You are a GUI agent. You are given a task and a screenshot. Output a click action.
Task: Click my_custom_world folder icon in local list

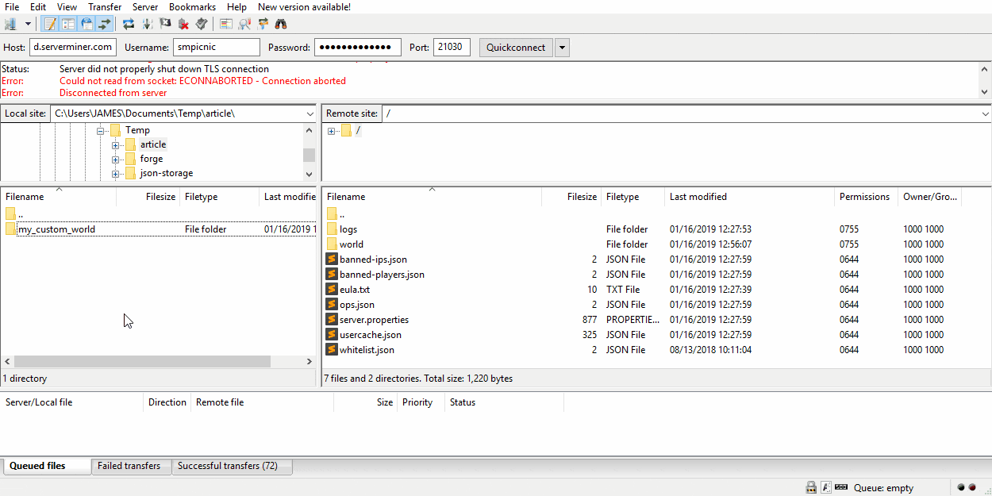click(x=10, y=229)
